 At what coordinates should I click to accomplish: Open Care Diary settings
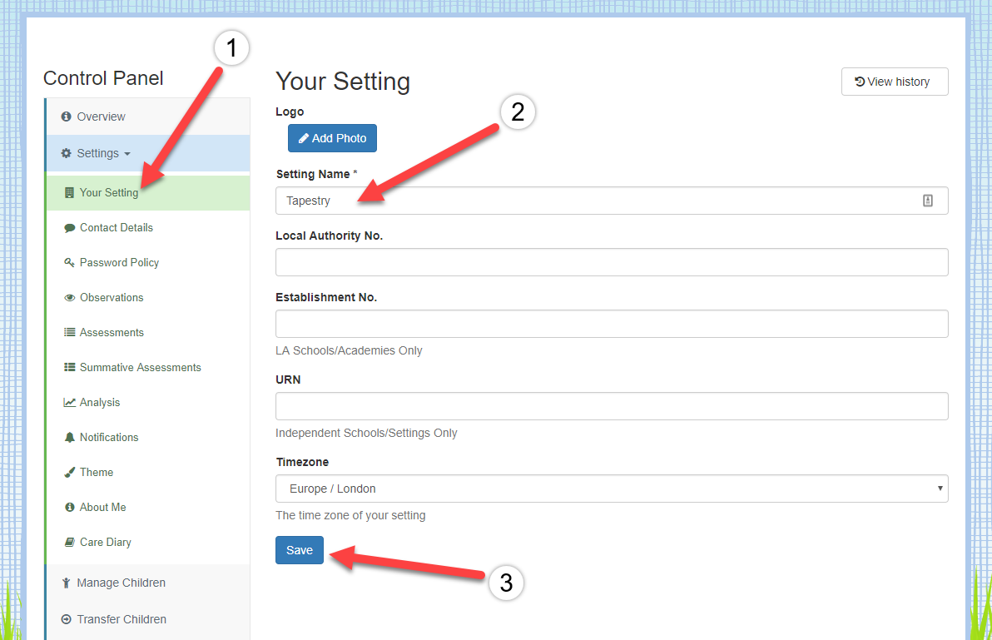click(x=149, y=542)
